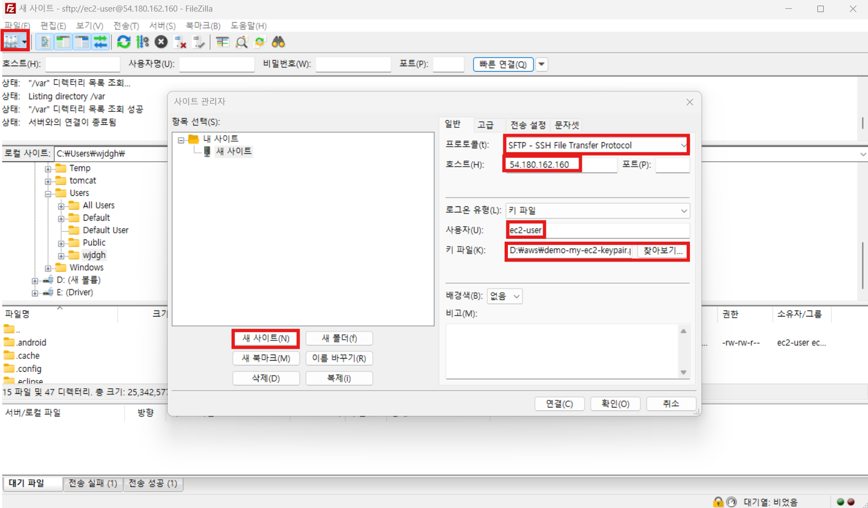Click the 빠른 연결(Q) button
Screen dimensions: 868x508
503,65
